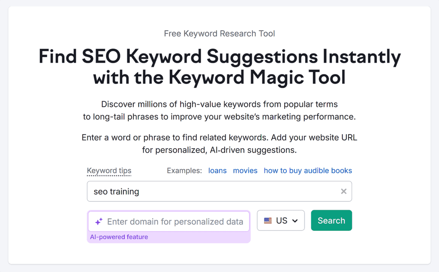Click the "AI-powered feature" label

119,236
